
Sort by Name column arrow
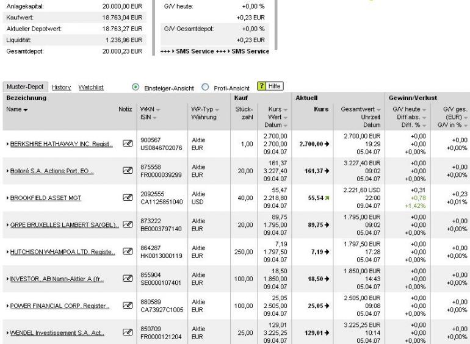(26, 110)
